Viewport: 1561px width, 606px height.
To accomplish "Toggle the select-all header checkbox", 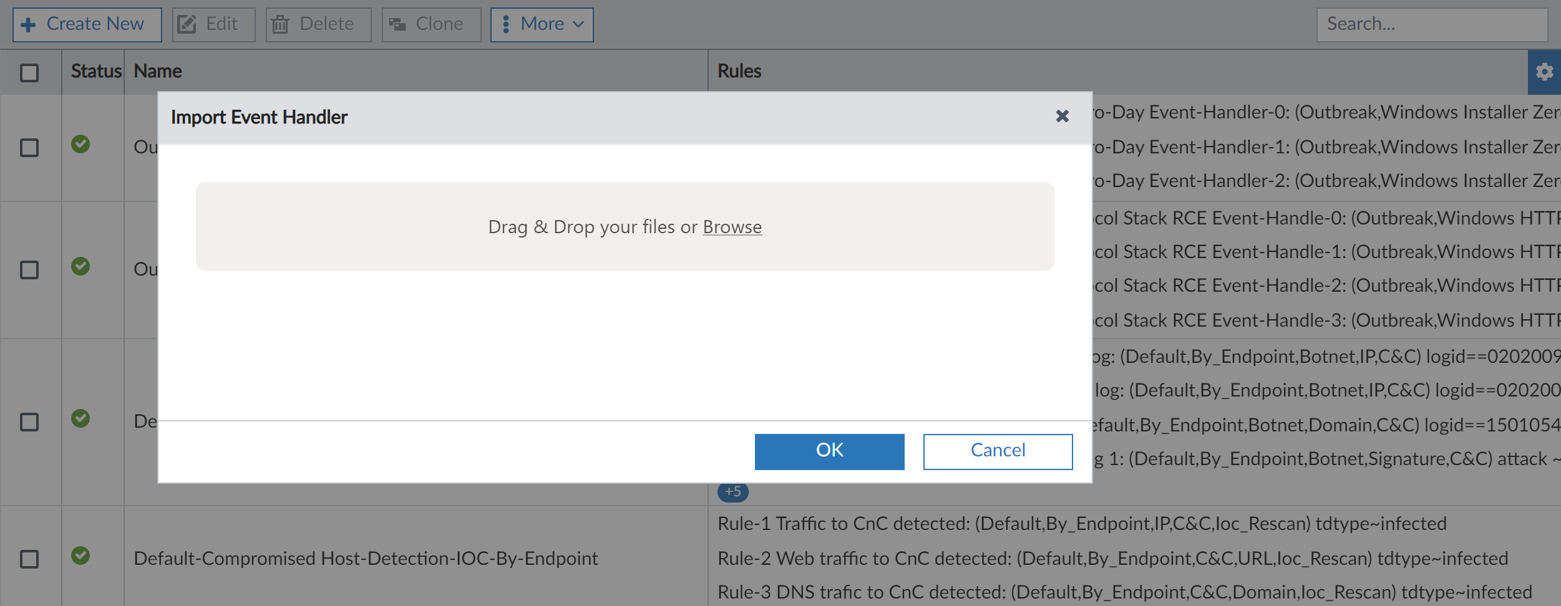I will click(x=29, y=73).
